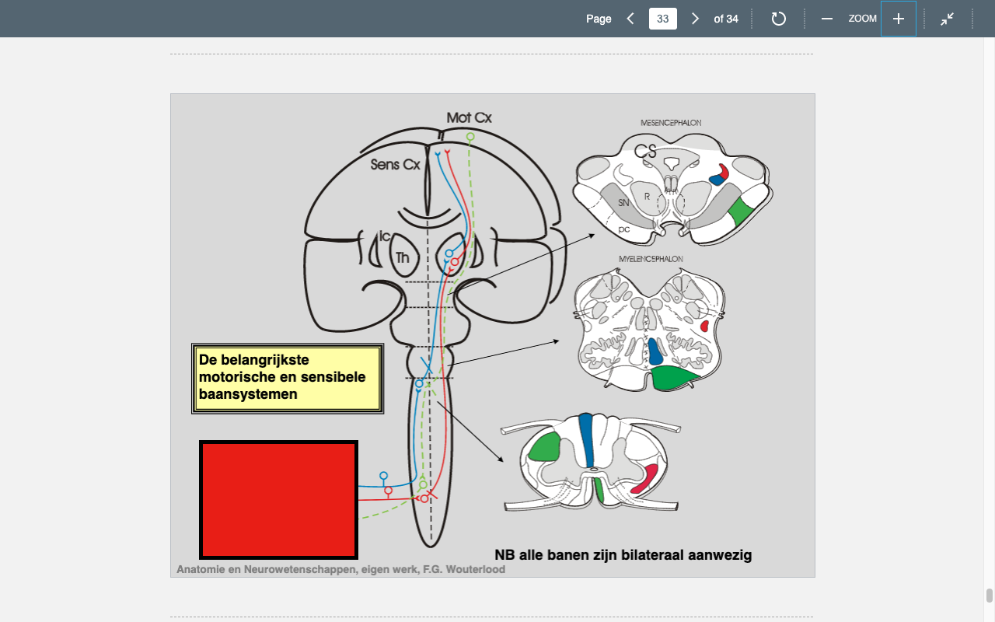The height and width of the screenshot is (622, 995).
Task: Advance to the next page arrow
Action: [695, 19]
